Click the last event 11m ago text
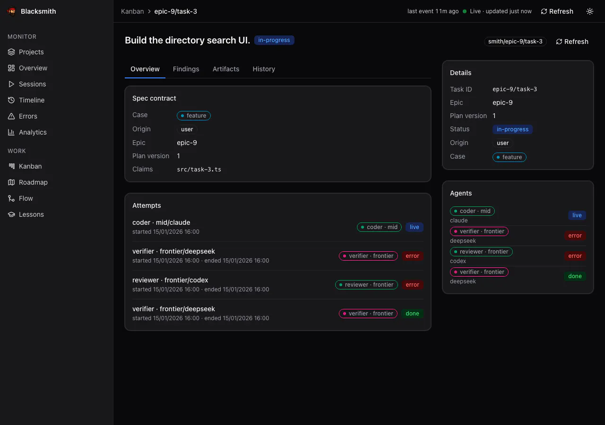Viewport: 605px width, 425px height. (433, 11)
